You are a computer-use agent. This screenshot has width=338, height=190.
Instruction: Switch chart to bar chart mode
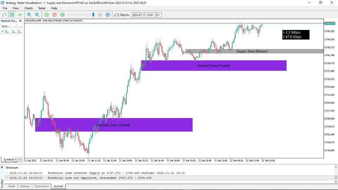[x=4, y=15]
